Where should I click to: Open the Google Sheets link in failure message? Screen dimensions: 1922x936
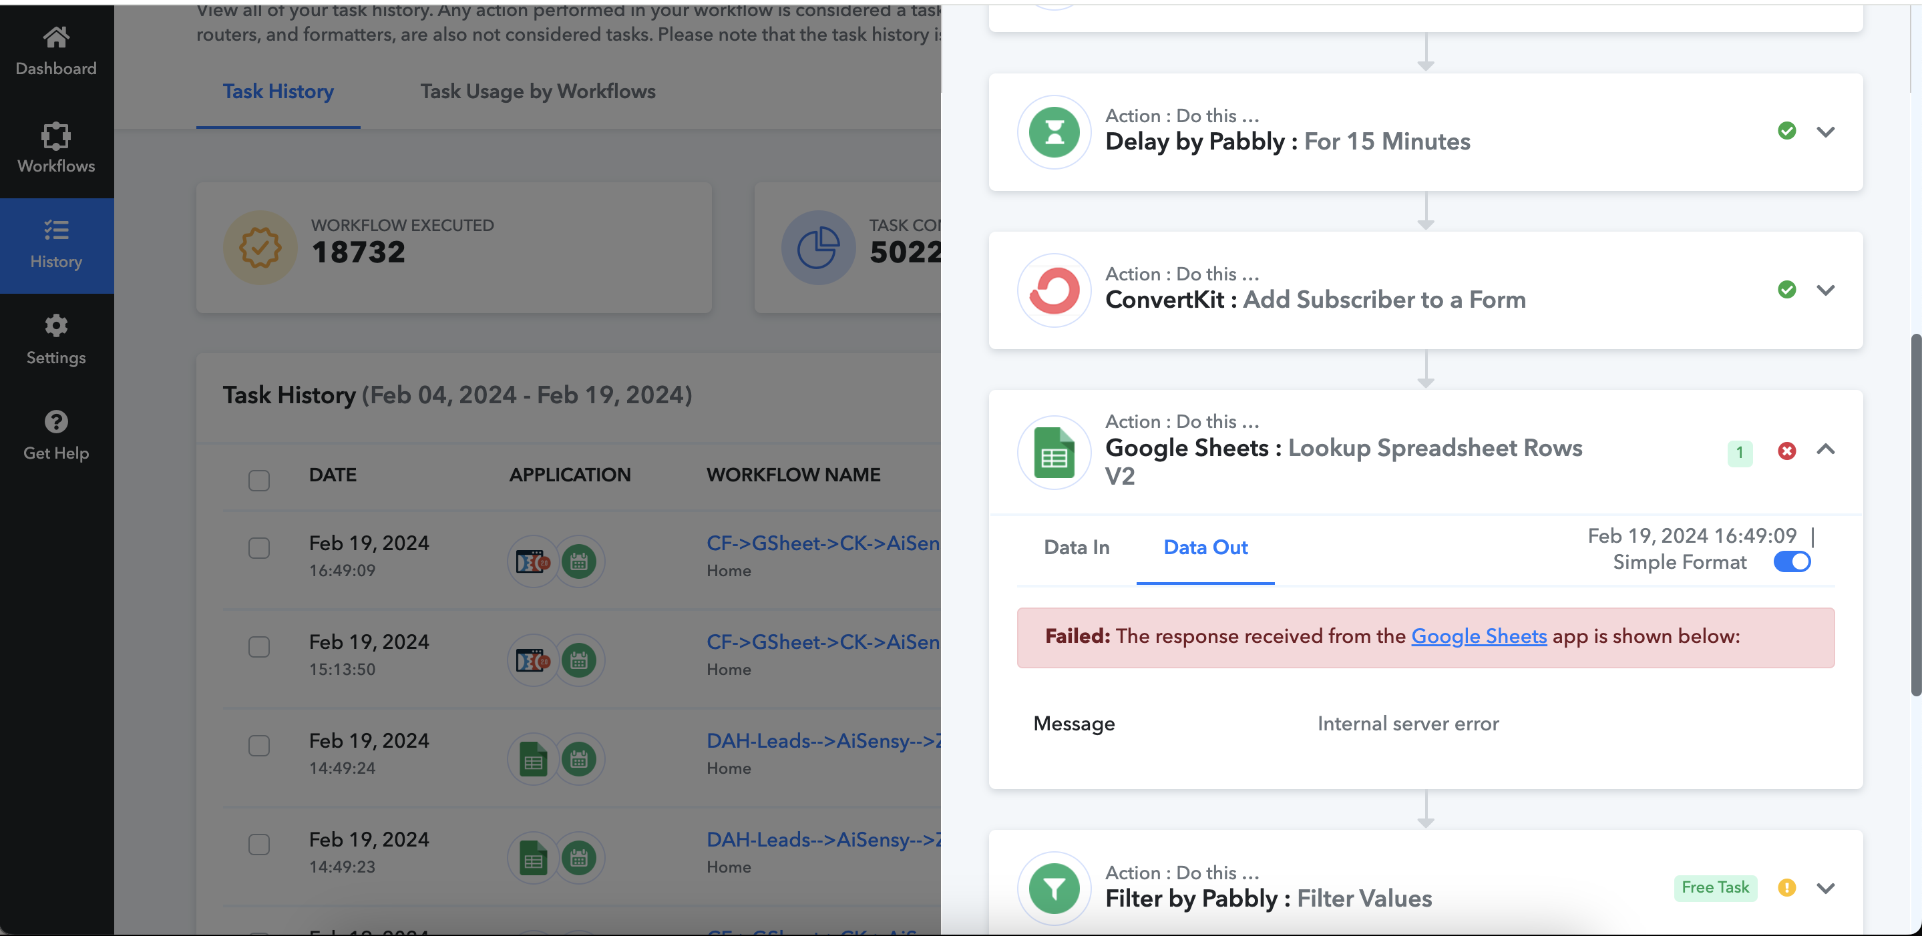[1478, 636]
